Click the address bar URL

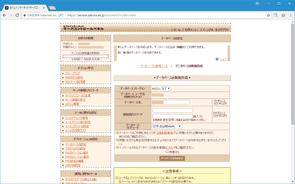coord(101,15)
